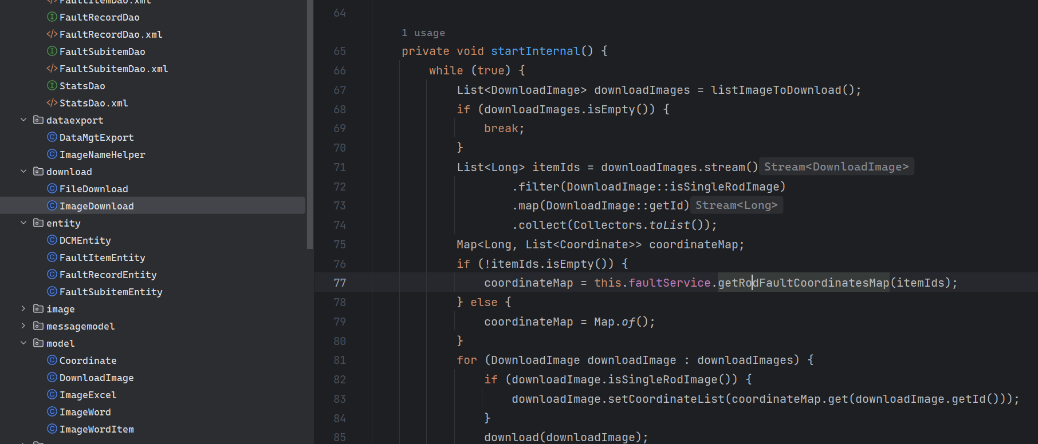Screen dimensions: 1038x444
Task: Click the download(downloadImage) call on line 85
Action: [x=566, y=437]
